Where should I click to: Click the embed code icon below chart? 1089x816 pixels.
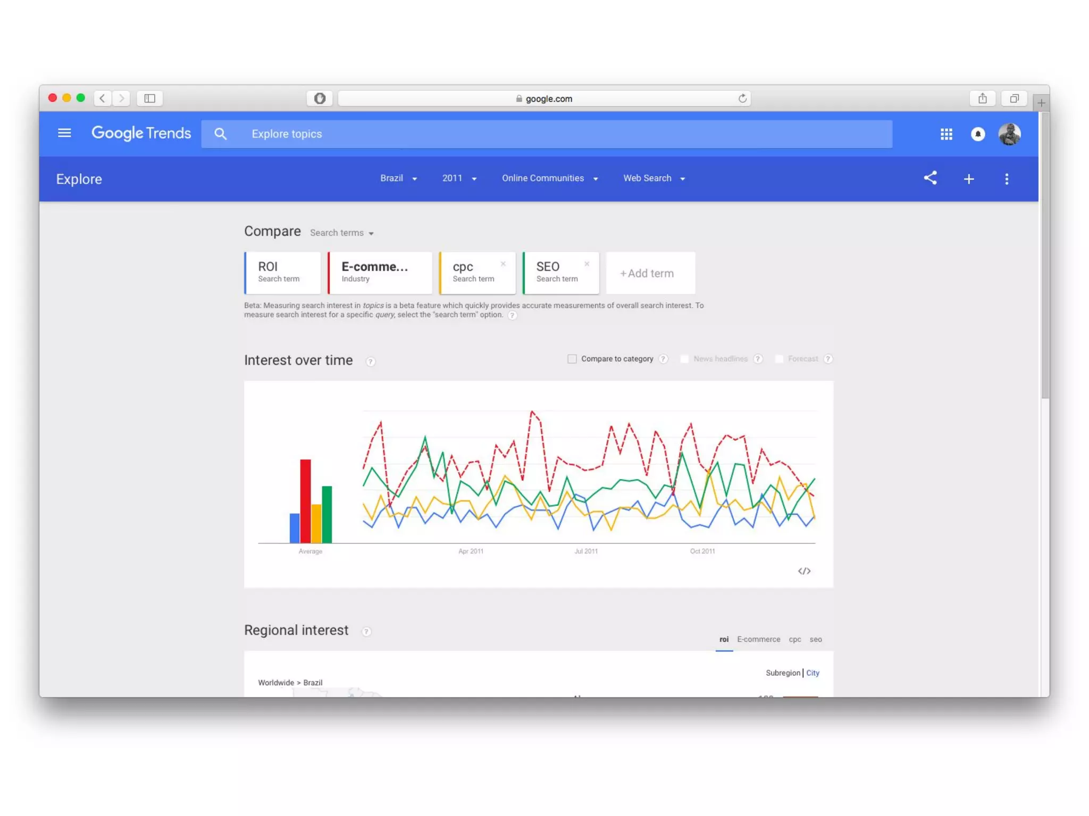pos(803,571)
